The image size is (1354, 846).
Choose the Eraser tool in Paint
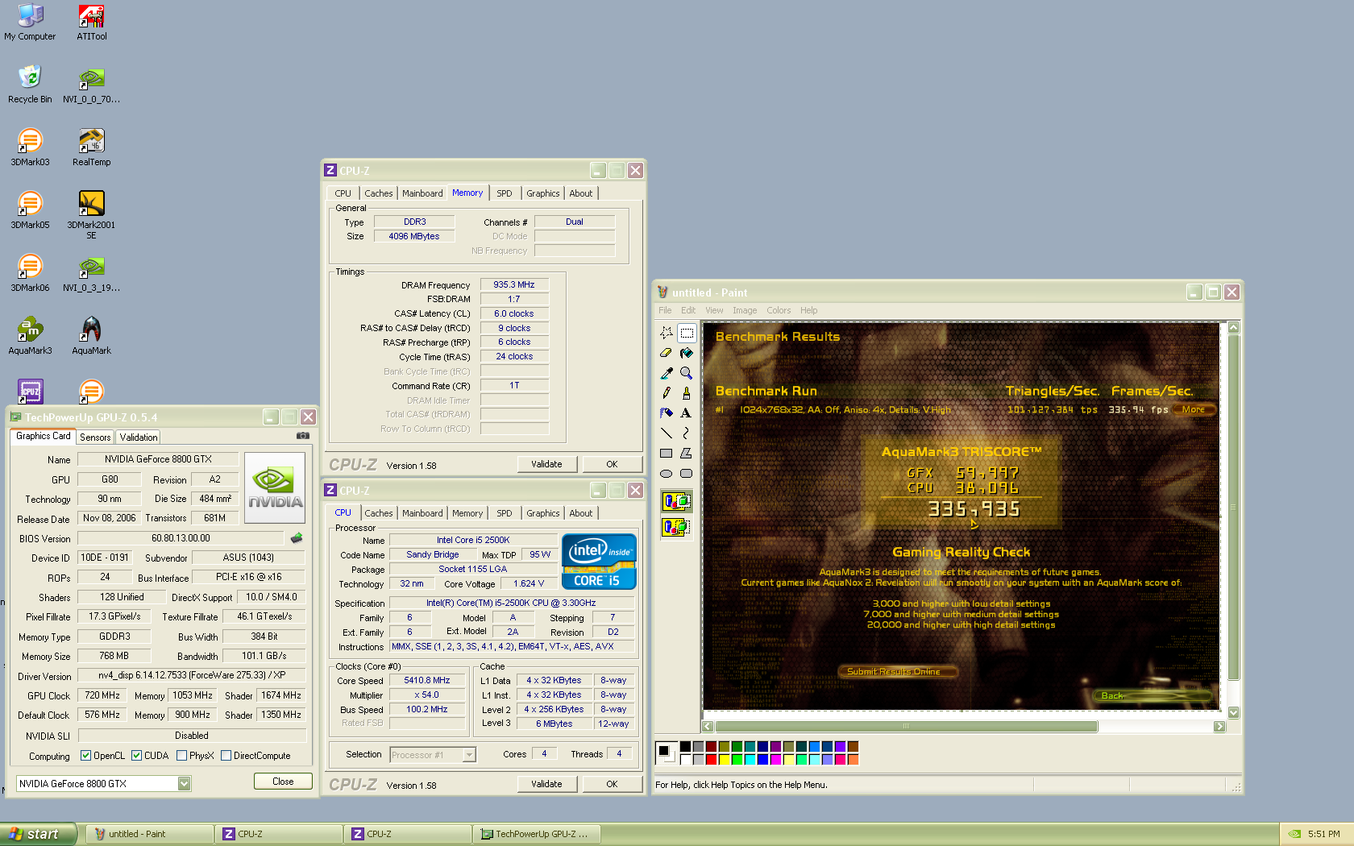(667, 353)
